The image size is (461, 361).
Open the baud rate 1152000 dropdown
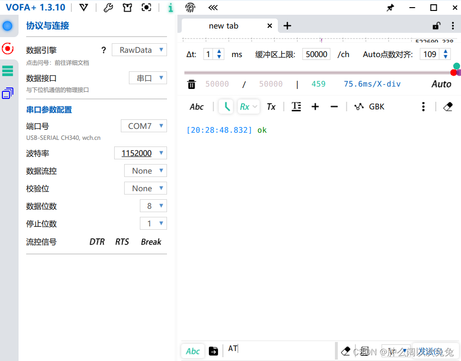140,153
